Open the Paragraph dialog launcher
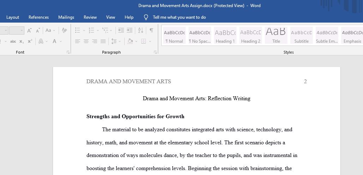 pos(155,52)
